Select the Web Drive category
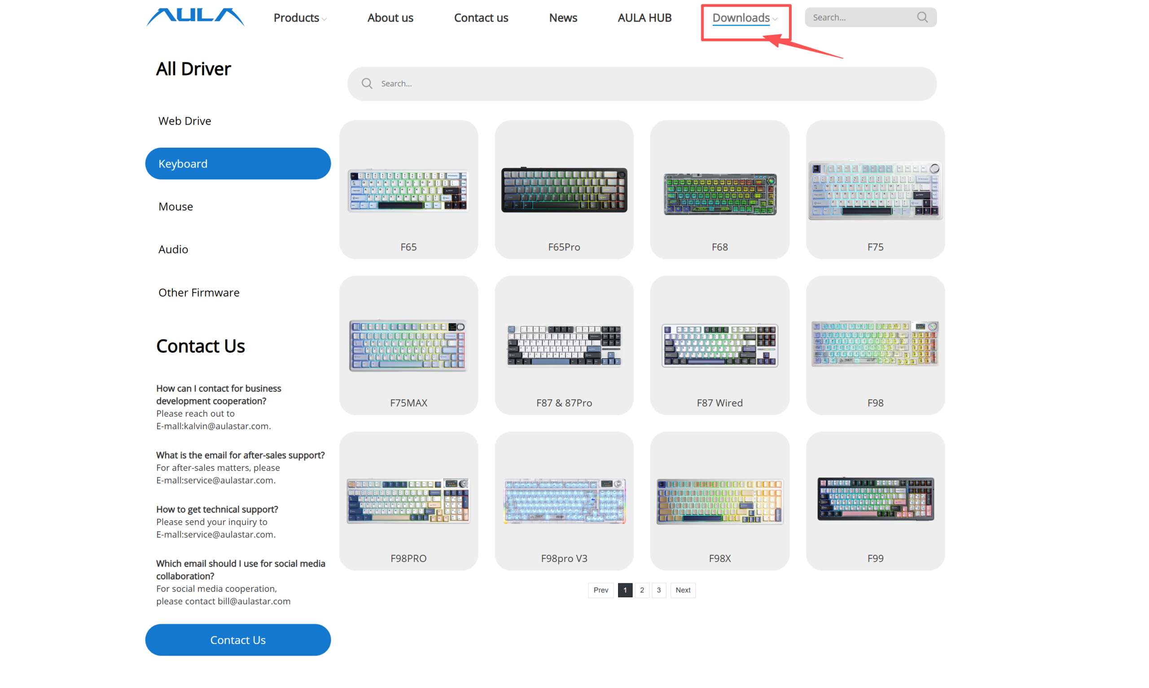Viewport: 1149px width, 688px height. 184,121
